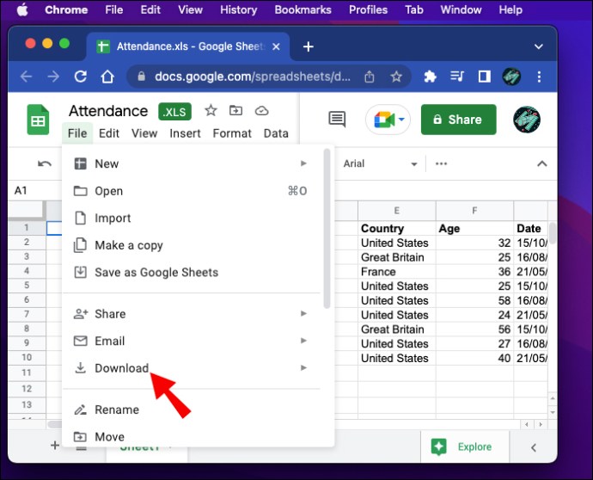593x480 pixels.
Task: Select the Attendance.xls browser tab
Action: (188, 46)
